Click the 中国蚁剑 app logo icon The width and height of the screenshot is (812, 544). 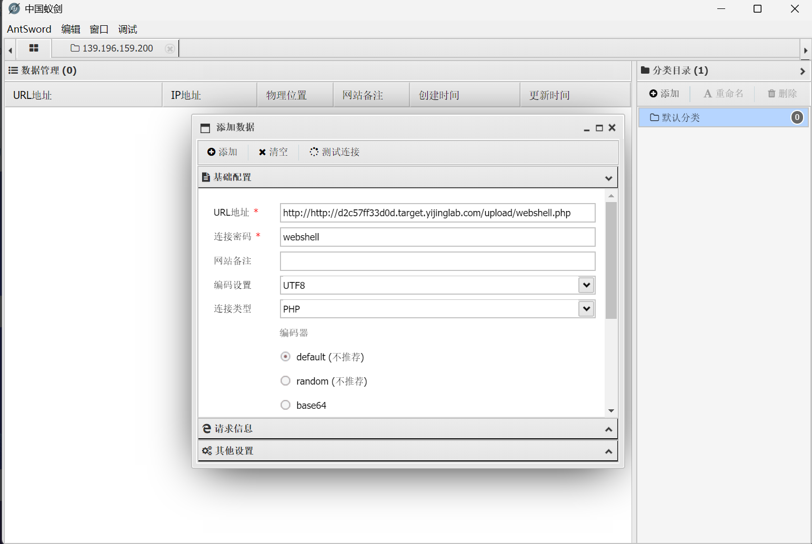pyautogui.click(x=14, y=8)
